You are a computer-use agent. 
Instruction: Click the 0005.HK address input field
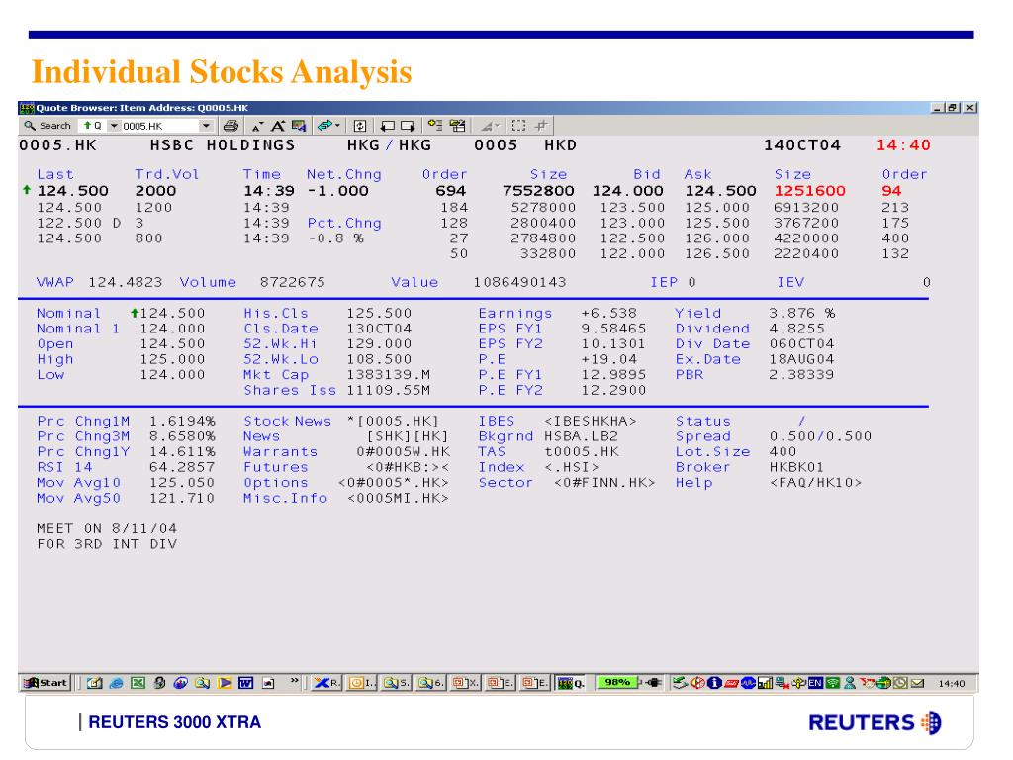(159, 126)
